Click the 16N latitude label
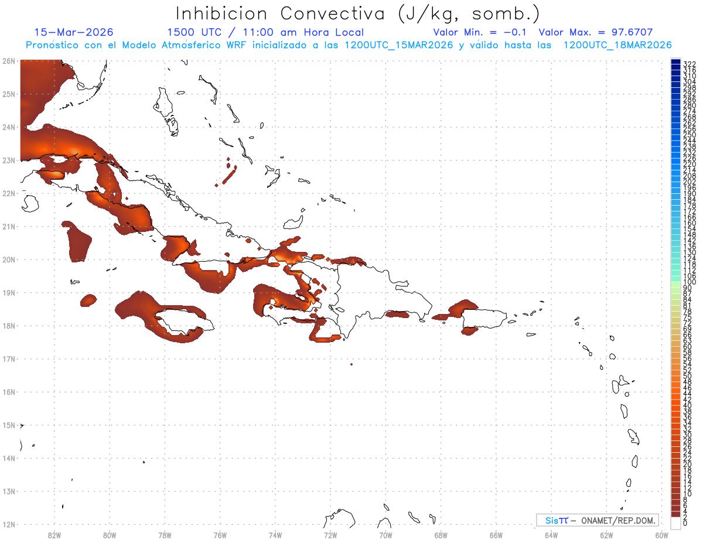The height and width of the screenshot is (543, 703). (x=9, y=392)
